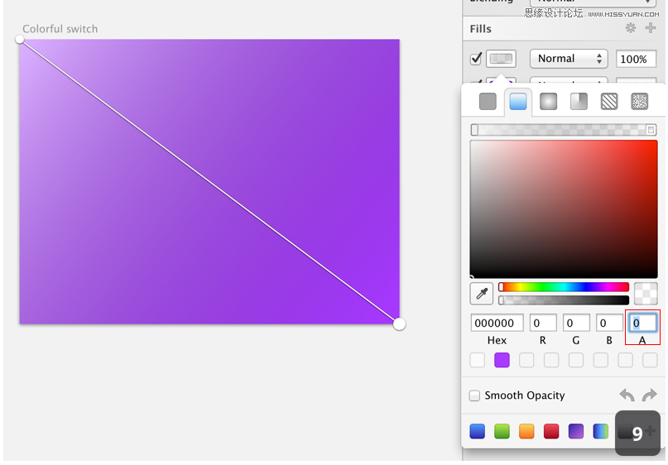
Task: Select the radial gradient fill type
Action: [x=548, y=101]
